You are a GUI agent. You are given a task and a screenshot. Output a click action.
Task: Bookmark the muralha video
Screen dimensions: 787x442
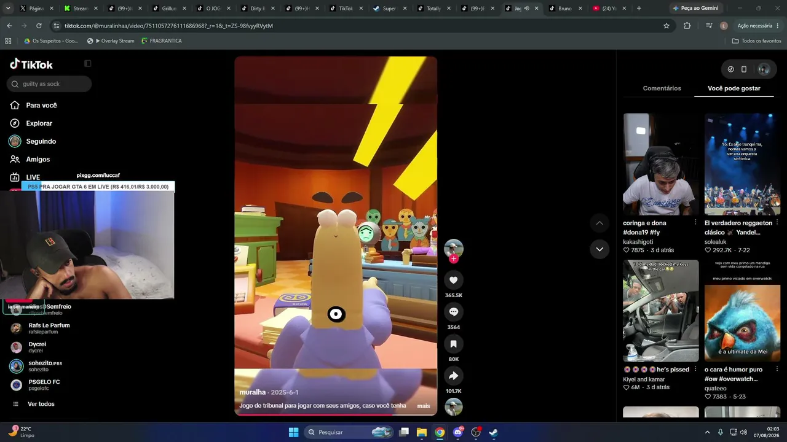tap(453, 344)
